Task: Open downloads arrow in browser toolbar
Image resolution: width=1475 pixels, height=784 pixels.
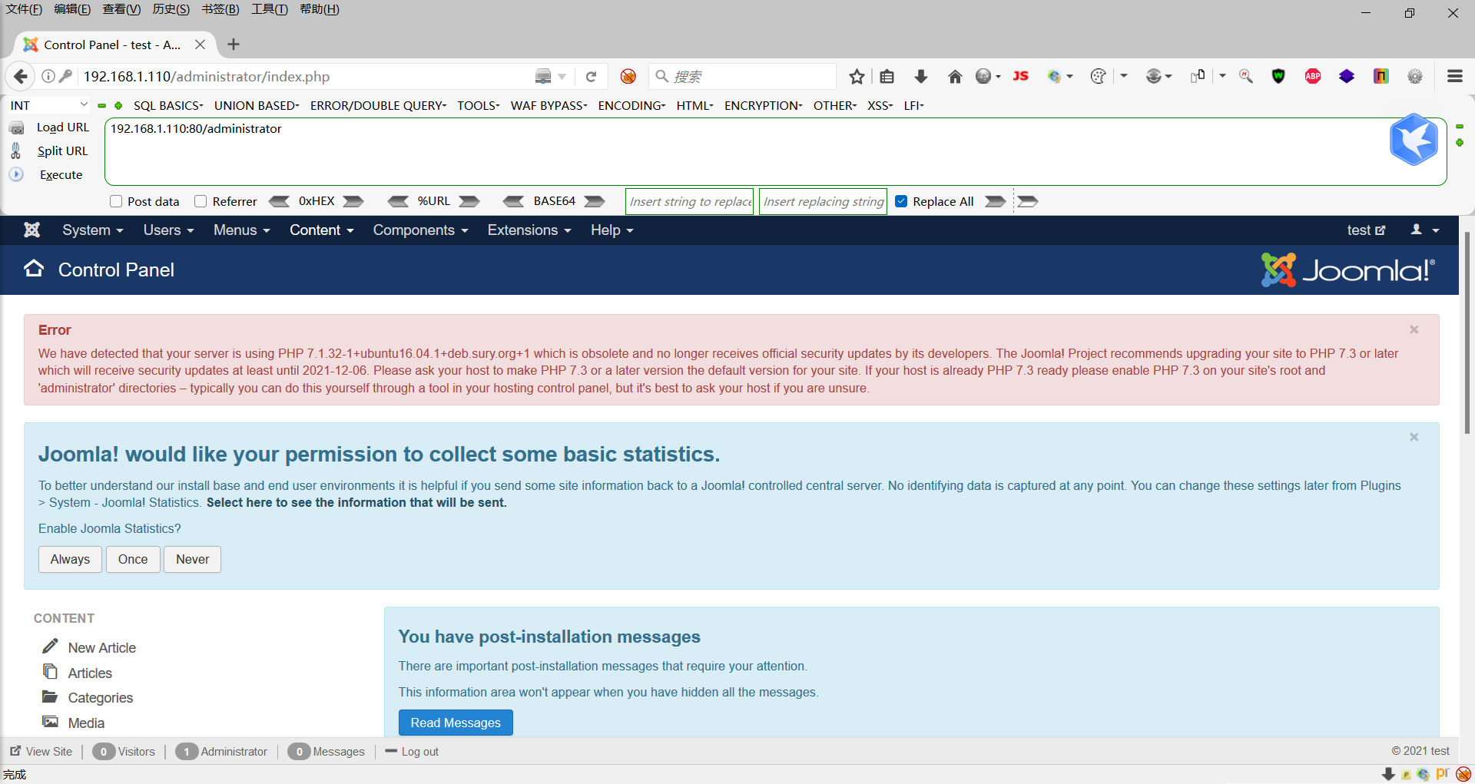Action: 920,76
